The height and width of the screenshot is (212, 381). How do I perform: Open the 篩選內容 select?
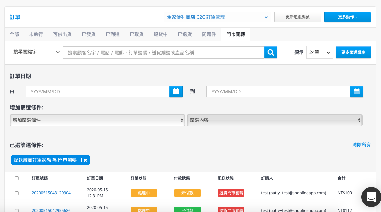click(x=275, y=120)
